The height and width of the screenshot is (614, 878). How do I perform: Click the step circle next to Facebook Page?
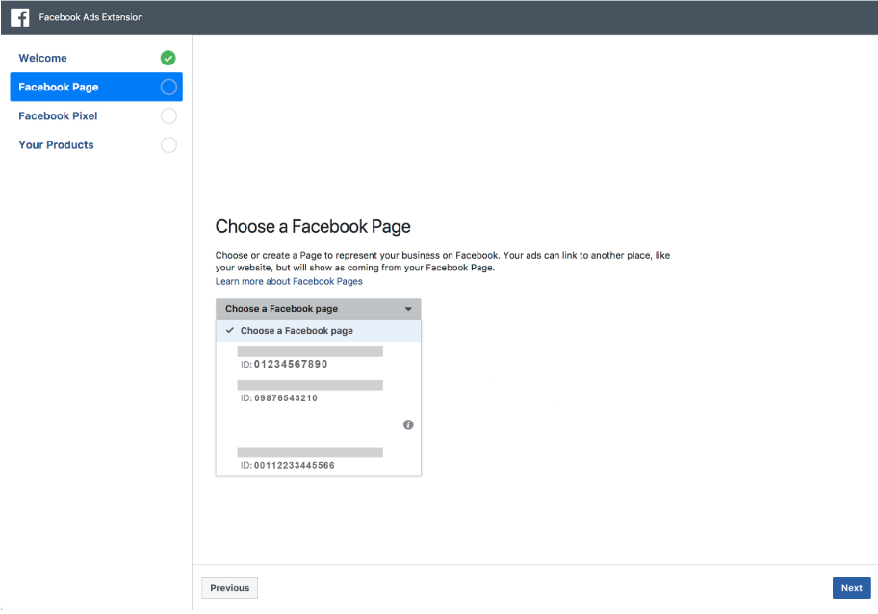pos(168,87)
